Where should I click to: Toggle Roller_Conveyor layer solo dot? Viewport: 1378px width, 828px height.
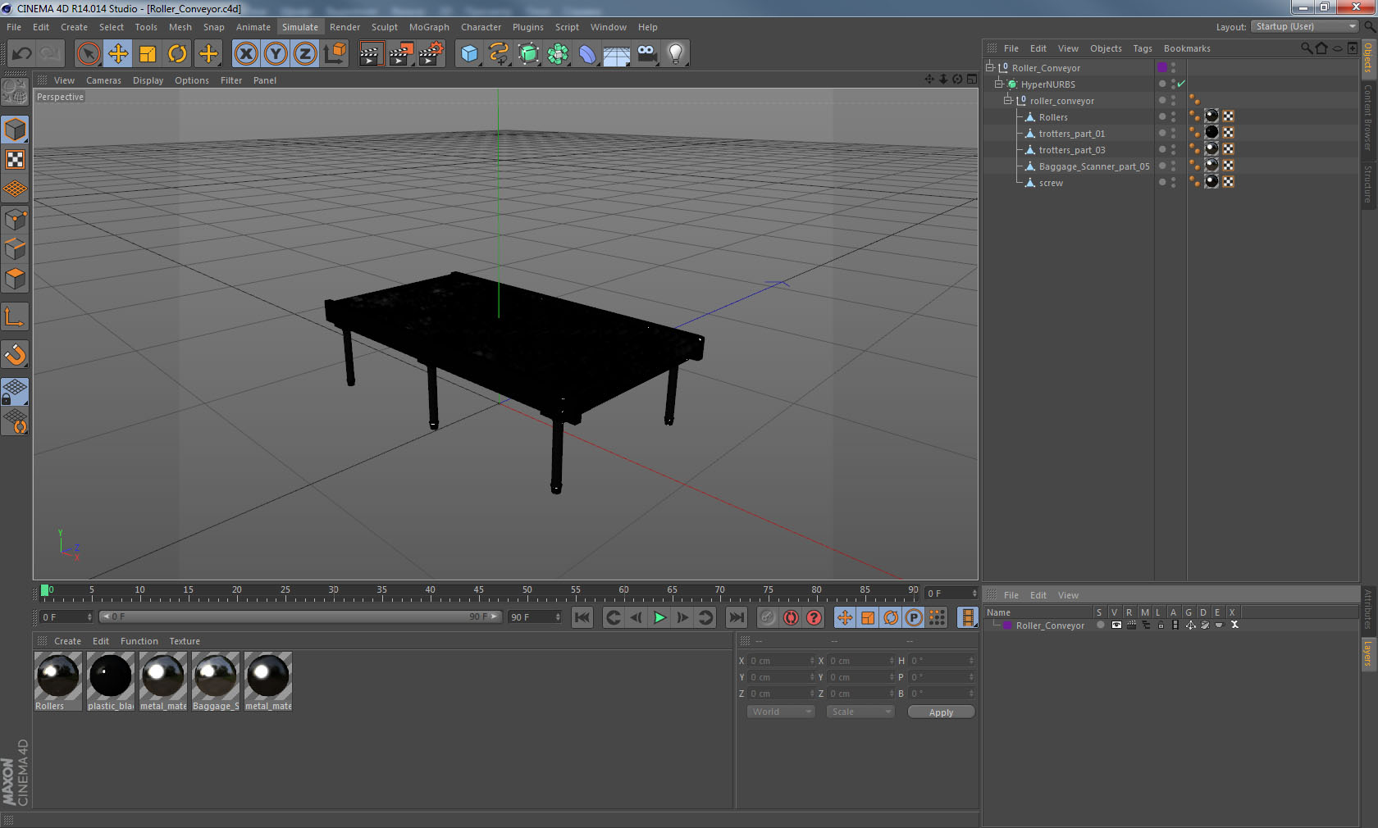(1100, 625)
